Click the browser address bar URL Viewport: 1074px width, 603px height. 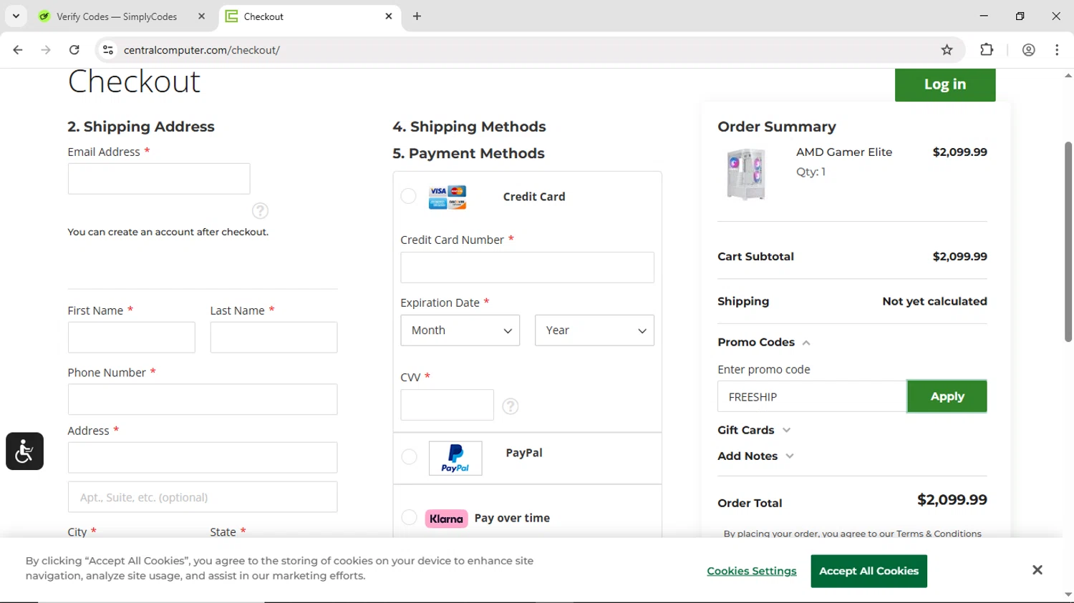pyautogui.click(x=202, y=50)
